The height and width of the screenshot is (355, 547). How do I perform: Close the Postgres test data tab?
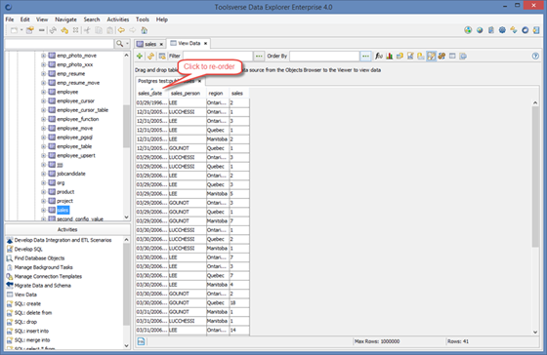(x=200, y=81)
